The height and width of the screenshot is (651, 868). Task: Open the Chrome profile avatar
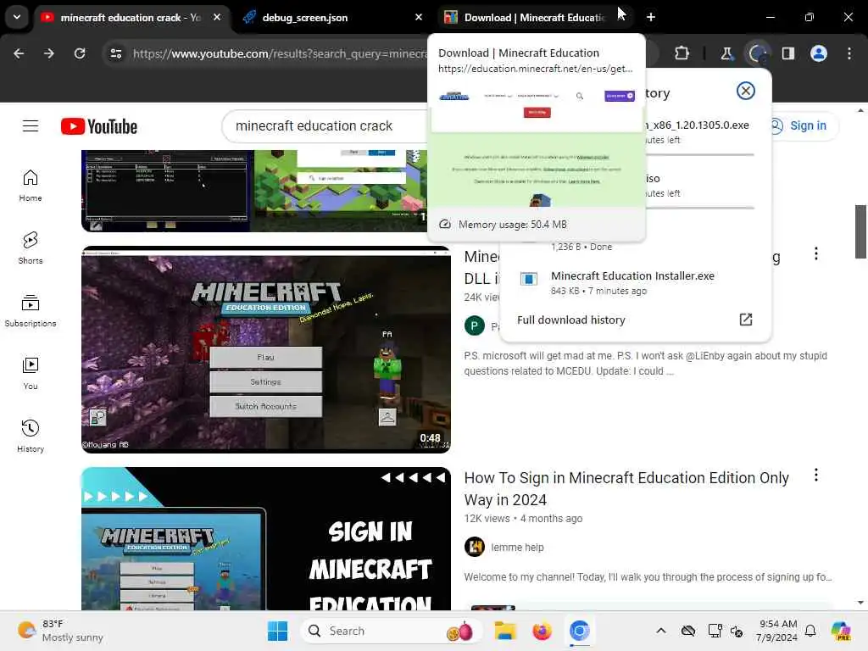819,53
